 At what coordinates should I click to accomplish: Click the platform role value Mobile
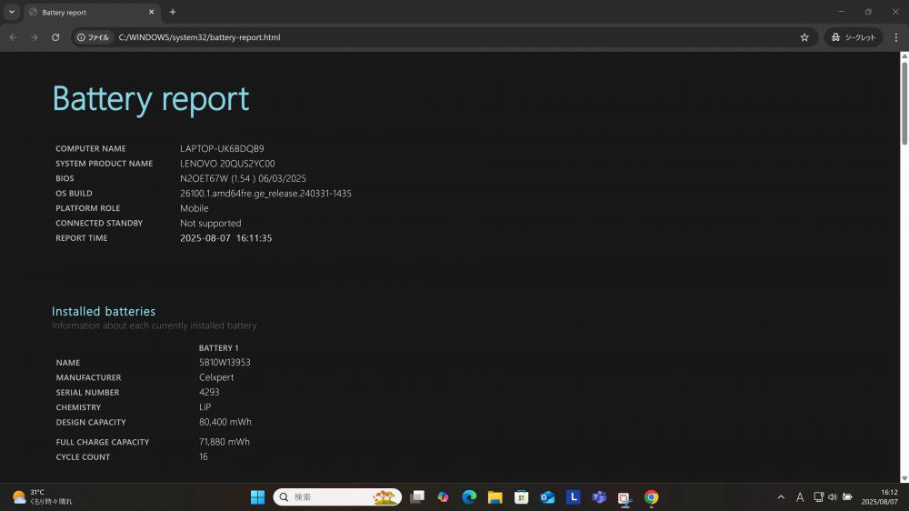[195, 208]
